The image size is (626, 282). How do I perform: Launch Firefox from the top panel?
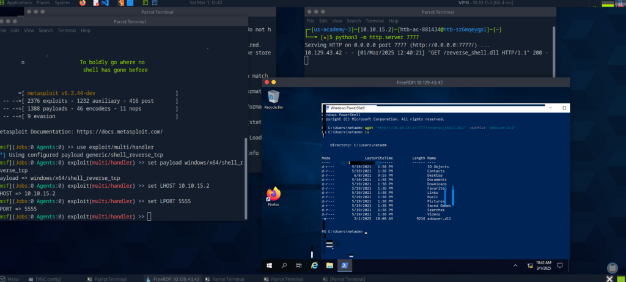[83, 3]
